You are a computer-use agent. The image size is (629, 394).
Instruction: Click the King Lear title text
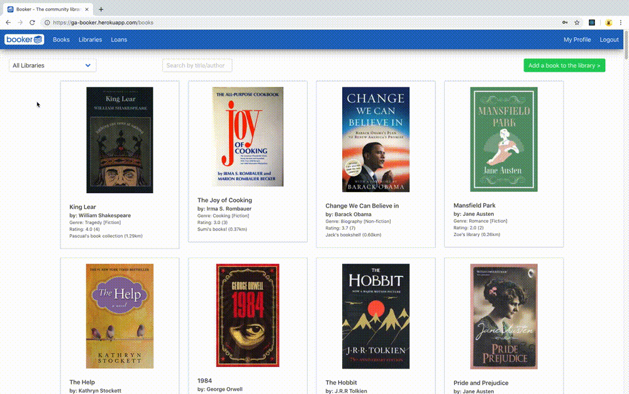pos(82,207)
